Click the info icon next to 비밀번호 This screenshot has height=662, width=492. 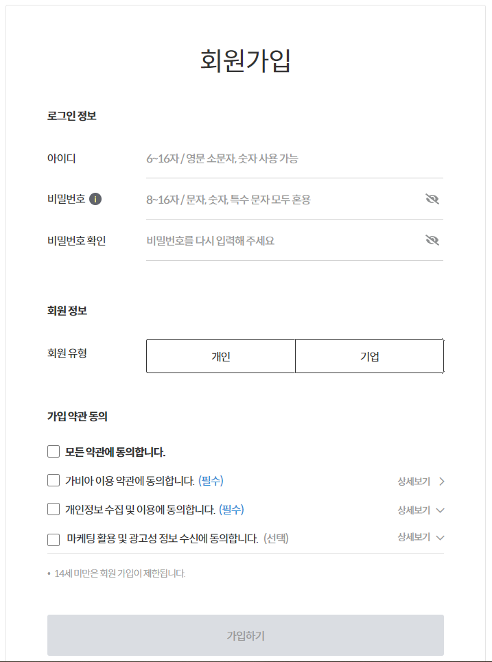(96, 199)
